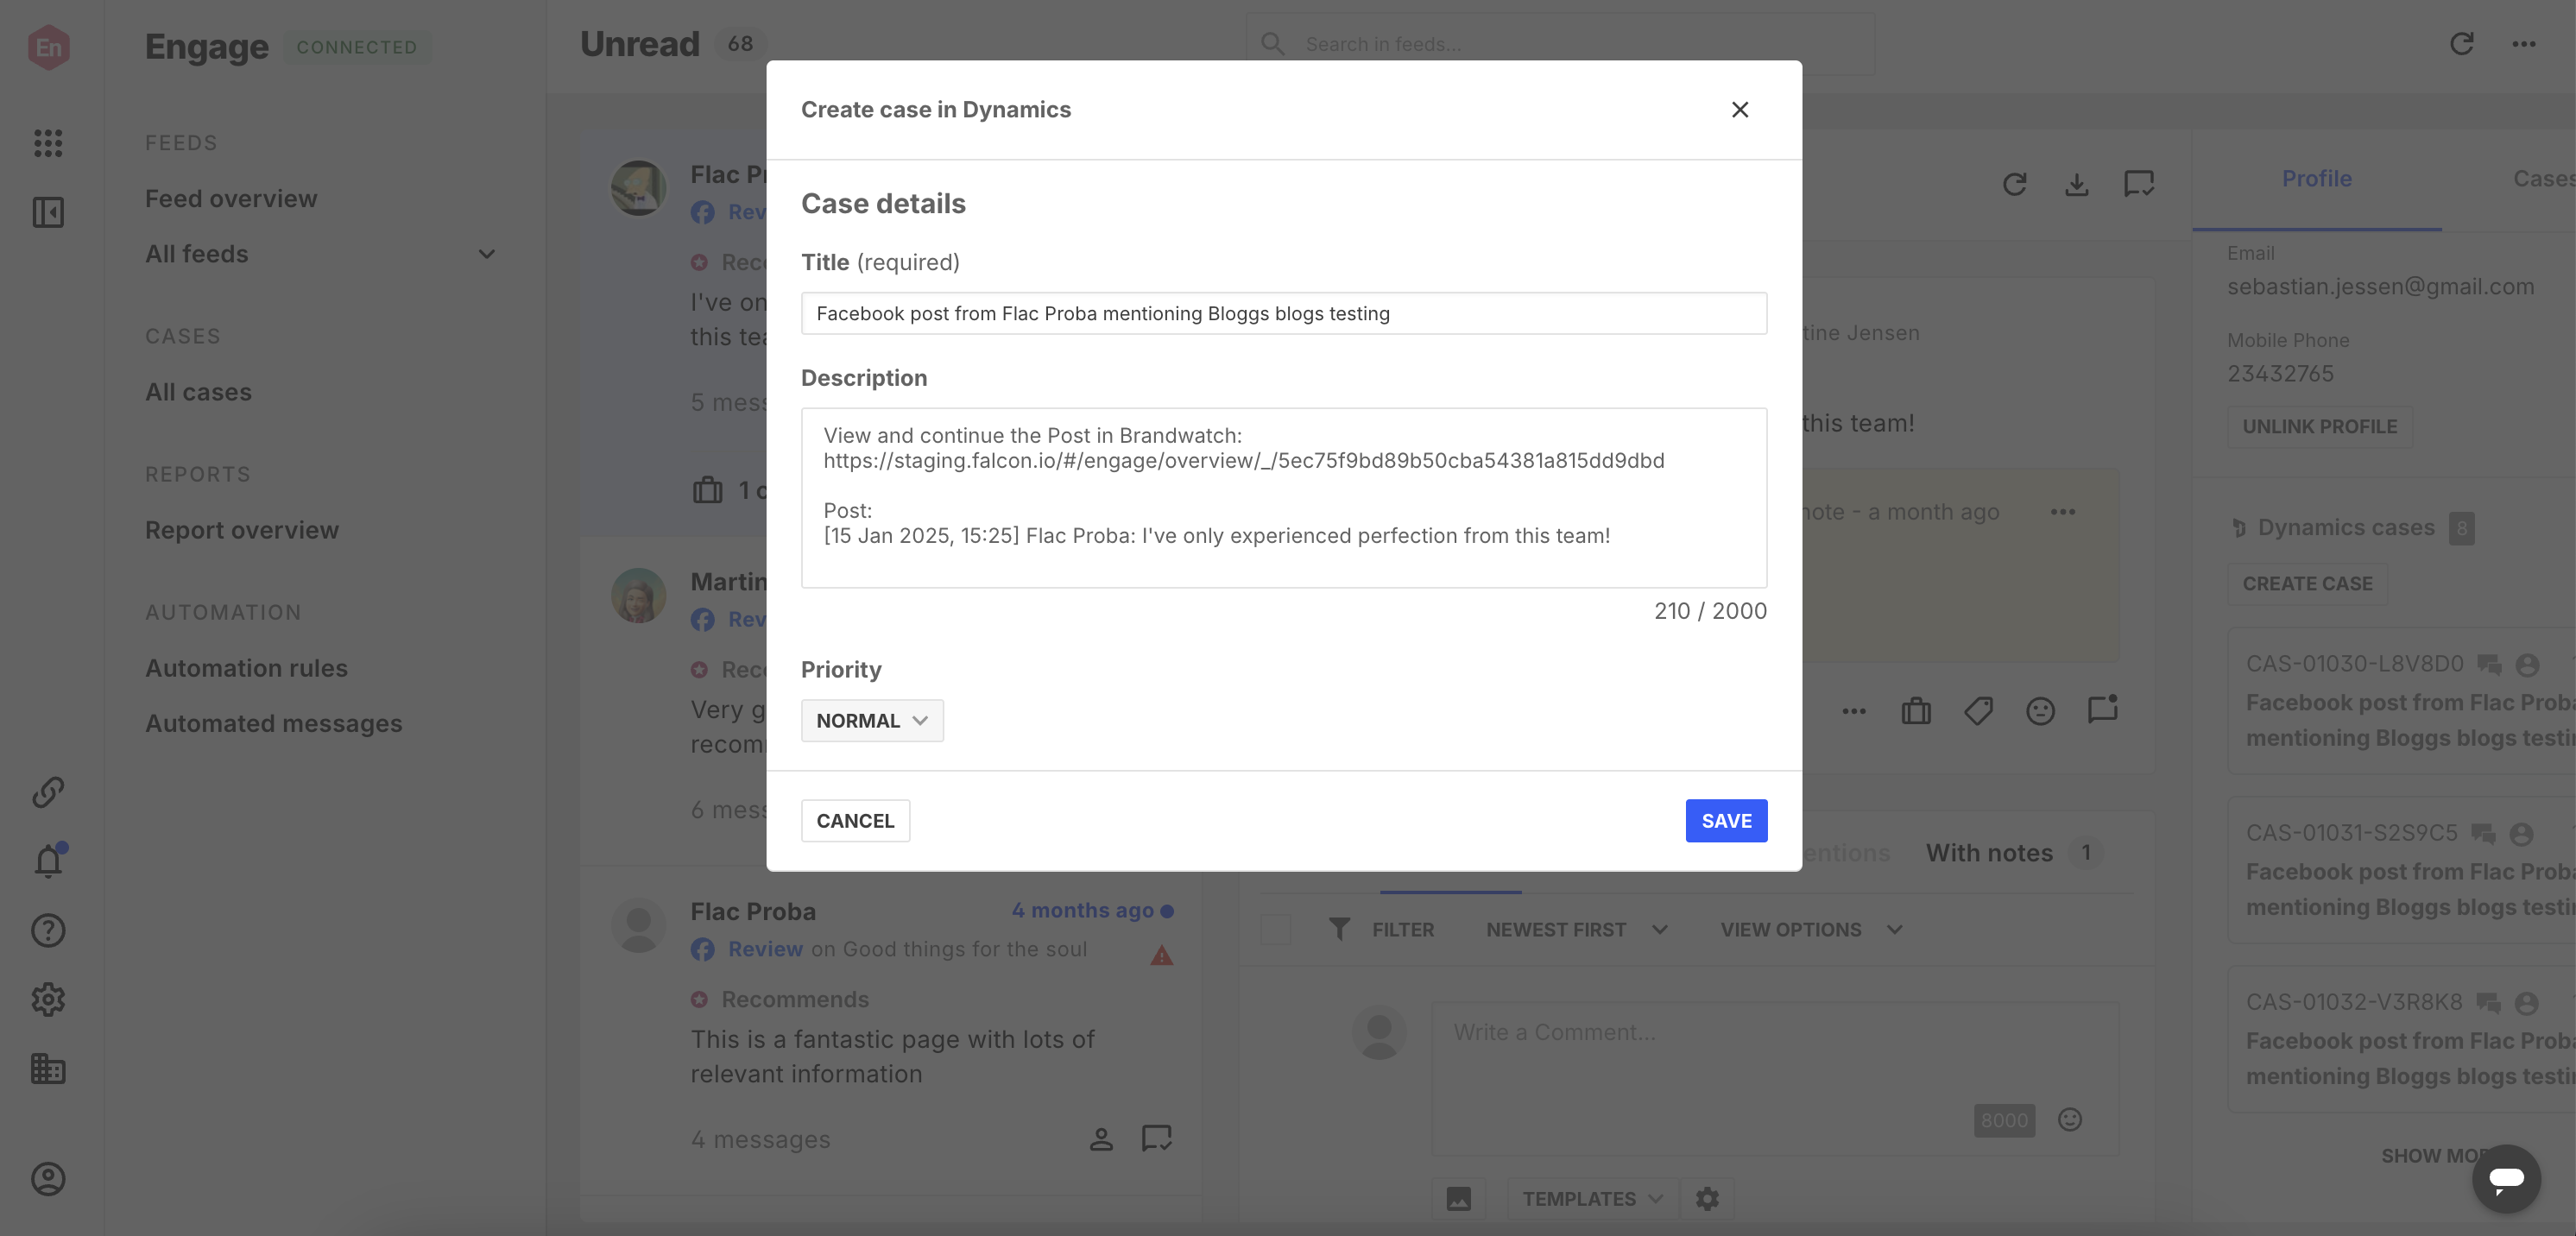Image resolution: width=2576 pixels, height=1236 pixels.
Task: Collapse the sidebar panel icon
Action: [x=48, y=212]
